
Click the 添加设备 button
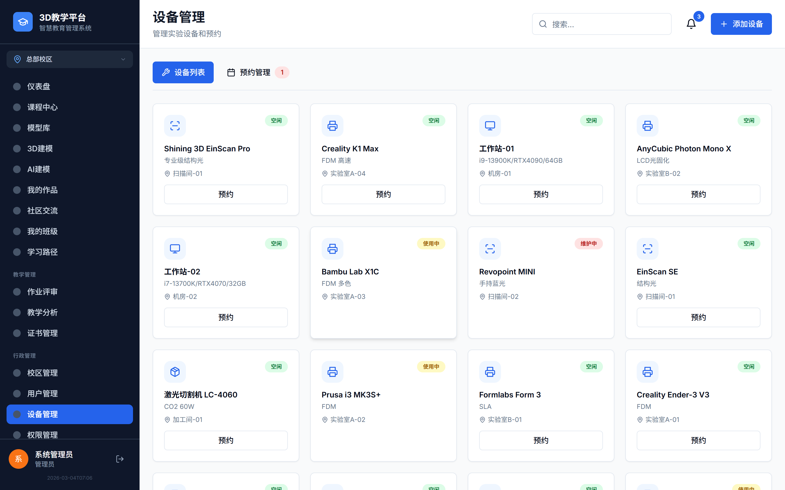click(741, 24)
